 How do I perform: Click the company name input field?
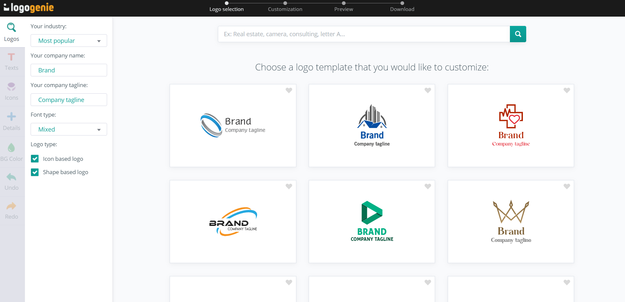(x=69, y=70)
